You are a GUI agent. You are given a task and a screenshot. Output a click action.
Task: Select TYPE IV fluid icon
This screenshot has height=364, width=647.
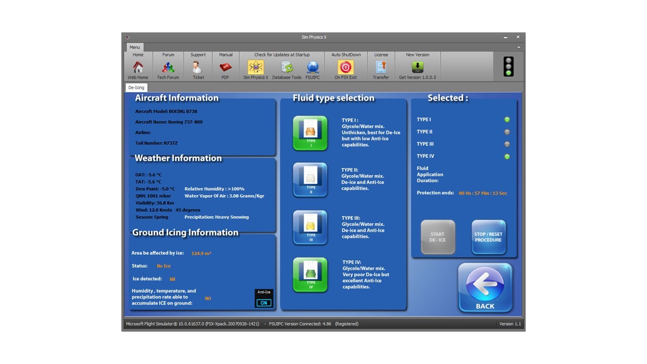[310, 275]
